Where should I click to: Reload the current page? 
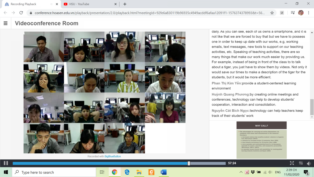click(21, 13)
